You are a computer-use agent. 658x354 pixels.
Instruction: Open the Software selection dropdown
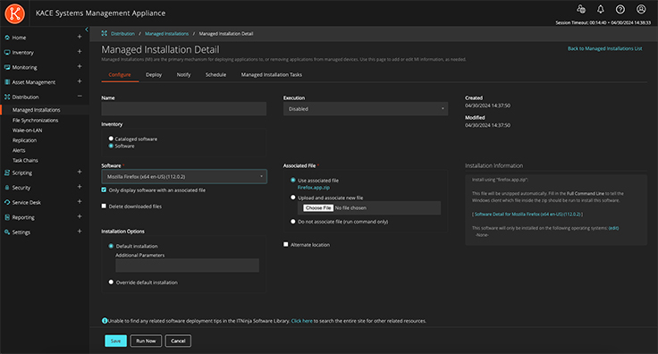(184, 177)
